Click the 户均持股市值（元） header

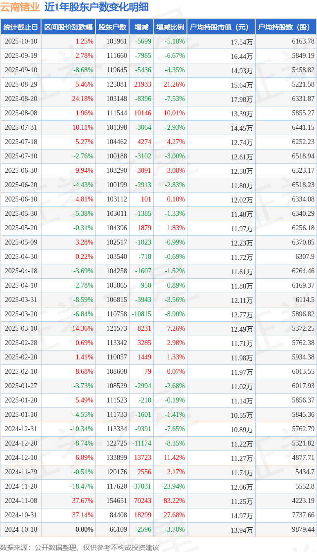click(221, 27)
